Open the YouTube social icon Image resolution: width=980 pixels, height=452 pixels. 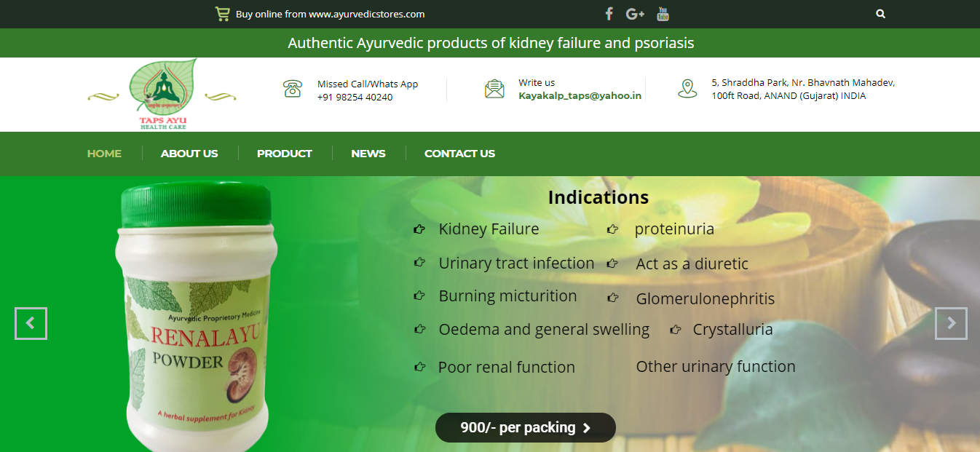click(x=663, y=14)
